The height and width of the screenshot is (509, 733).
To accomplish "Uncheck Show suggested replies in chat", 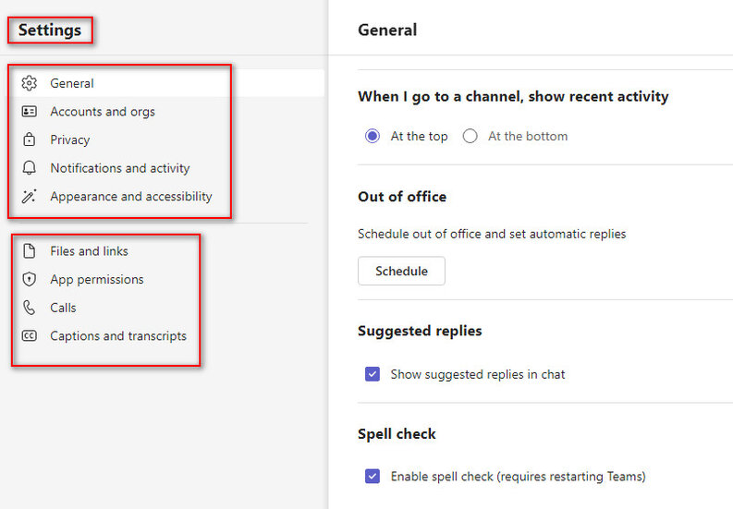I will 373,374.
